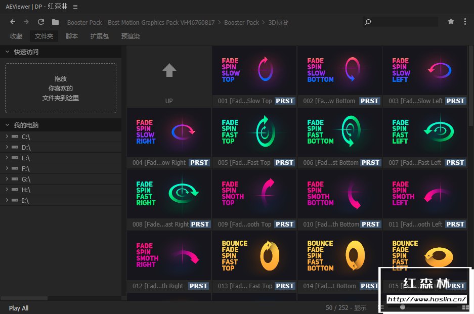Expand the E:\ drive tree

coord(7,158)
